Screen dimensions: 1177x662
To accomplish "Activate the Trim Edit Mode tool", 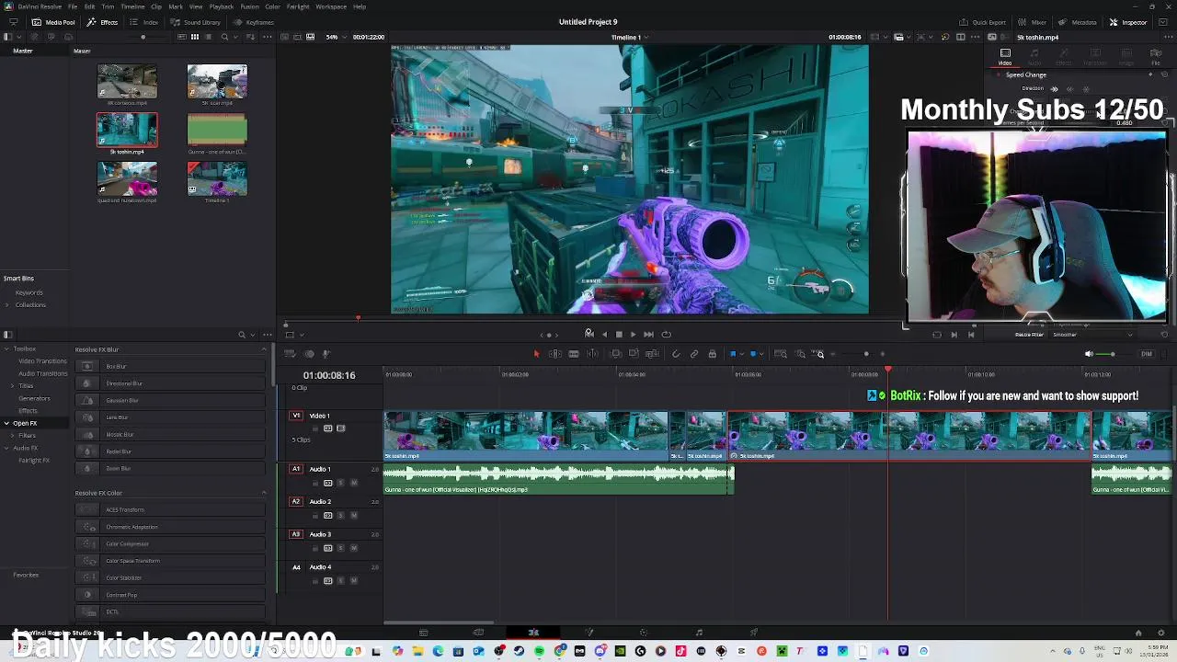I will point(554,354).
